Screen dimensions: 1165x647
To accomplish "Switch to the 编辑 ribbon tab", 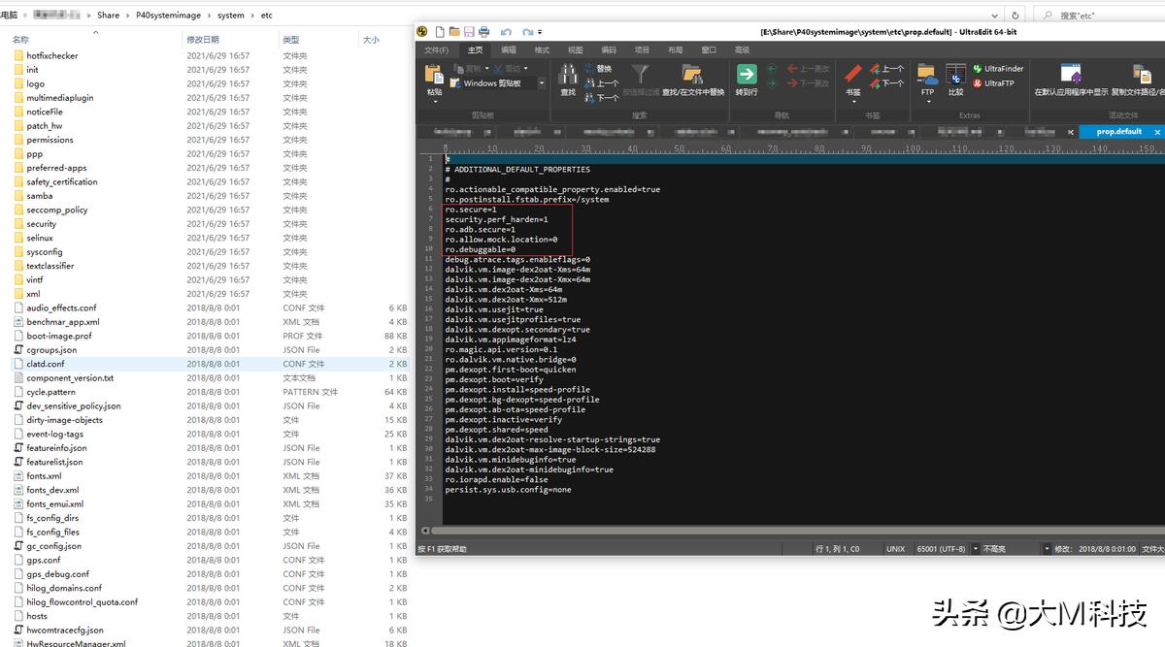I will pos(509,49).
